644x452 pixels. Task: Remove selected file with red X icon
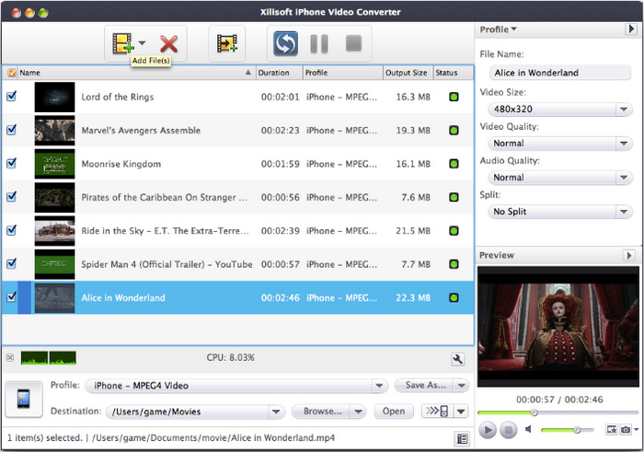tap(168, 42)
